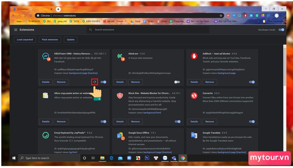Open Photoshop from the taskbar
293x168 pixels.
(147, 158)
